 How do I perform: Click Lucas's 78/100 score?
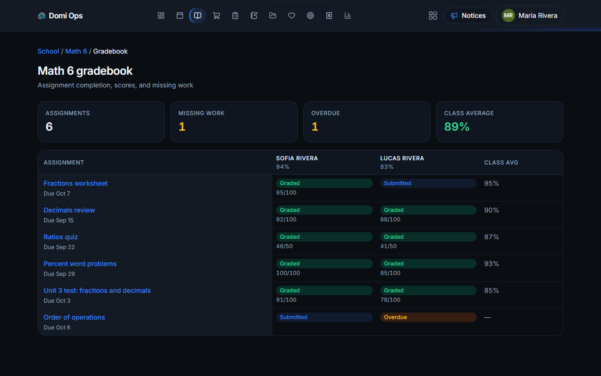[390, 300]
